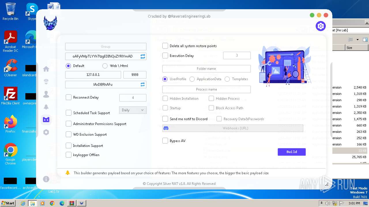
Task: Regenerate the IAxDBRhAFu value with refresh icon
Action: coord(143,85)
